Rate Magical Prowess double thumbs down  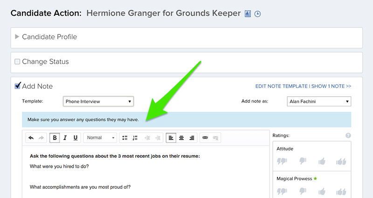pos(282,191)
